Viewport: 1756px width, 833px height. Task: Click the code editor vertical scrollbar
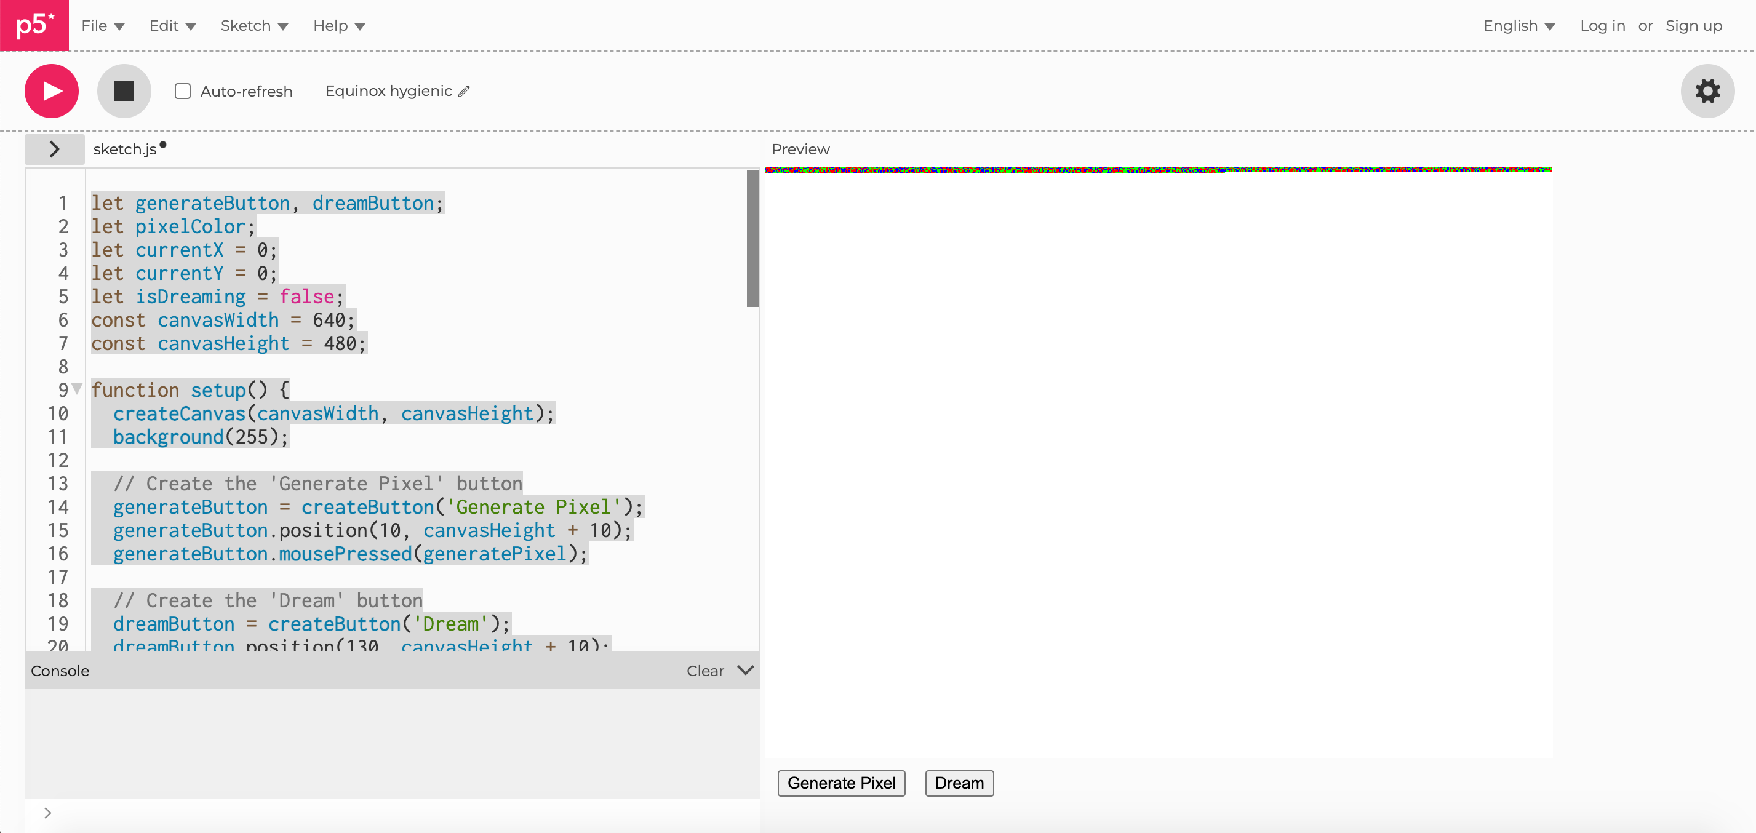(752, 239)
